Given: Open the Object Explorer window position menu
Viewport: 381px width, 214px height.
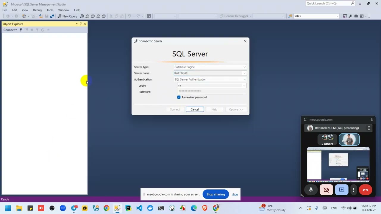Looking at the screenshot, I should [x=76, y=24].
